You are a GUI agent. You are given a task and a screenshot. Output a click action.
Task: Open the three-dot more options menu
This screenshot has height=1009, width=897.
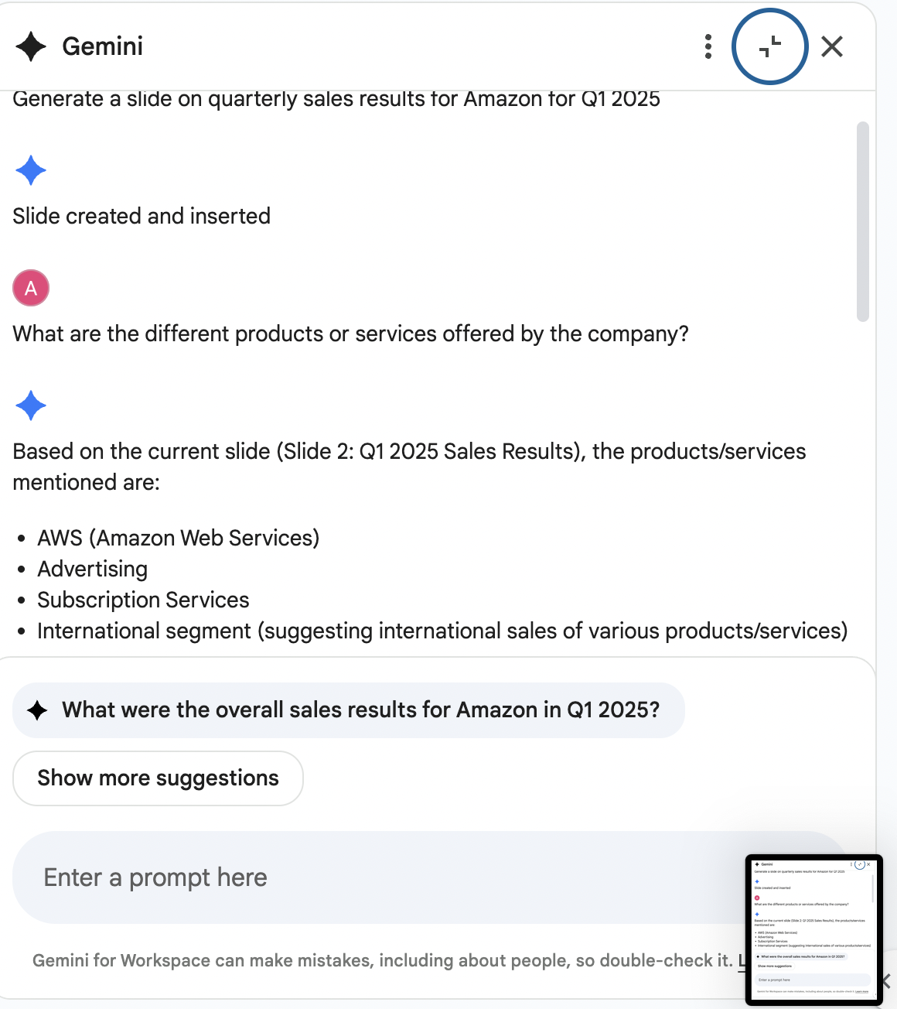pos(708,46)
